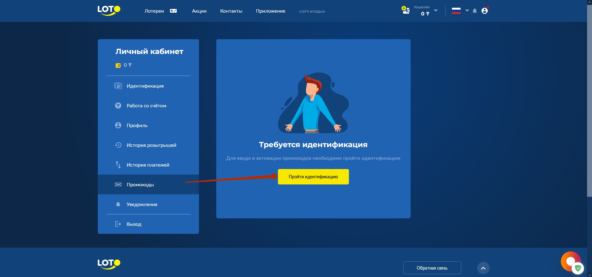
Task: Open the Акции menu item
Action: (x=199, y=11)
